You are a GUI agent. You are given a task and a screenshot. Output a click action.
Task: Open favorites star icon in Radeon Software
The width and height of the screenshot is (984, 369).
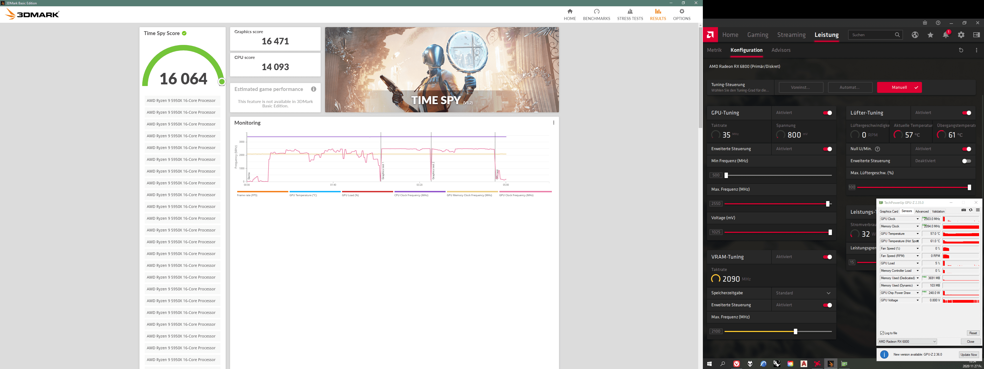coord(930,35)
